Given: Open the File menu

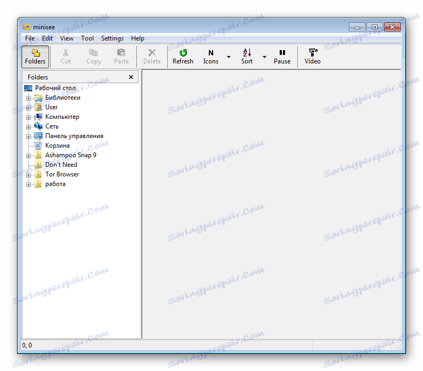Looking at the screenshot, I should tap(30, 38).
